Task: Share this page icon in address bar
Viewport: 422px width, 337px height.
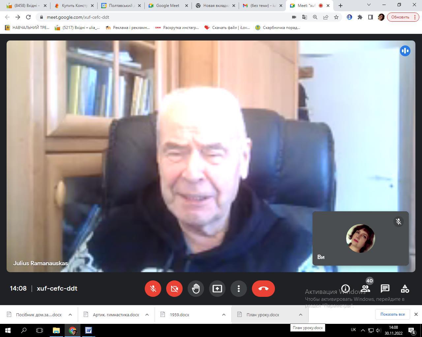Action: pos(326,17)
